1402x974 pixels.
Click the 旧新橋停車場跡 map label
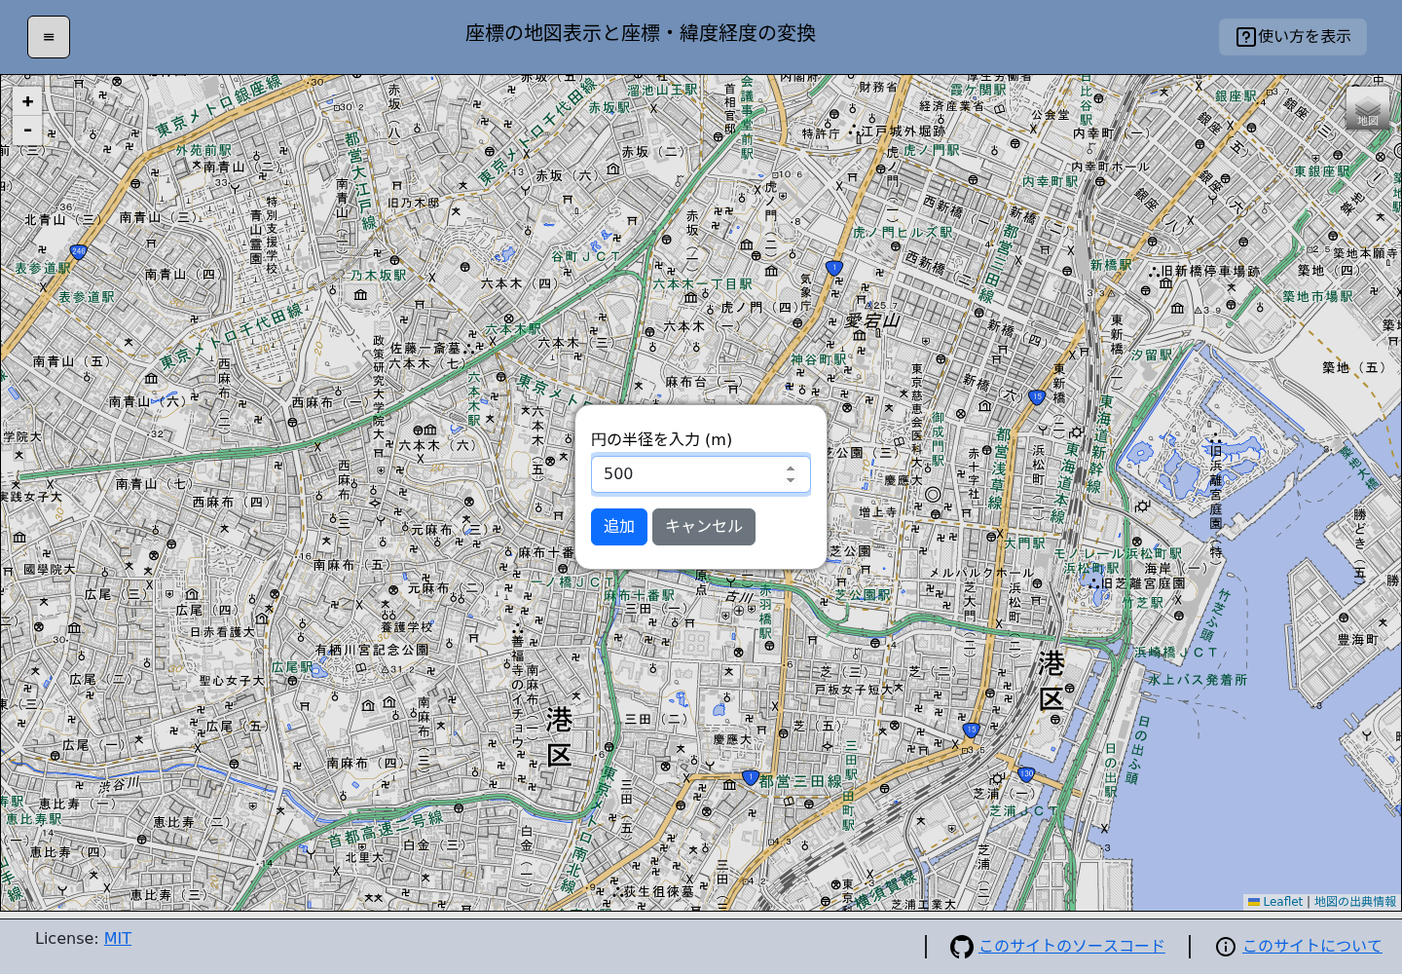point(1211,272)
